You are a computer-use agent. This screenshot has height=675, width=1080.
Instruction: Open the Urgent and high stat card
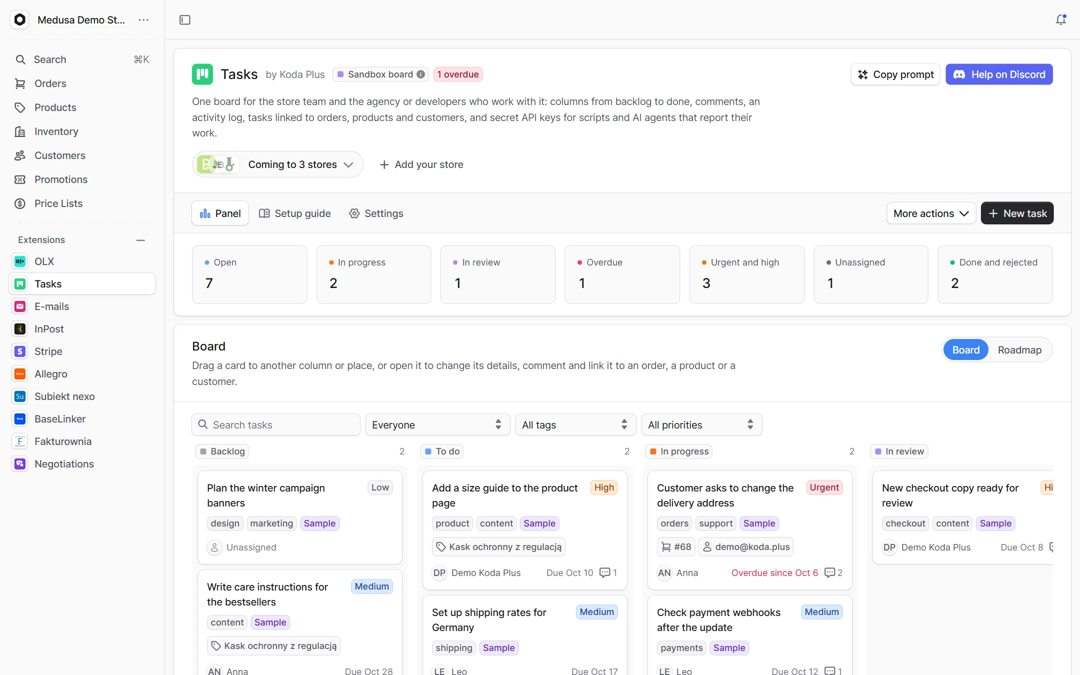pyautogui.click(x=746, y=274)
